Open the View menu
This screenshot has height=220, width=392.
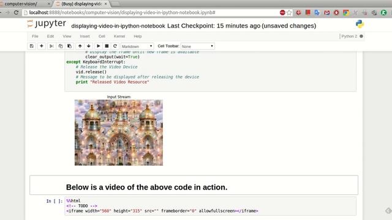67,37
